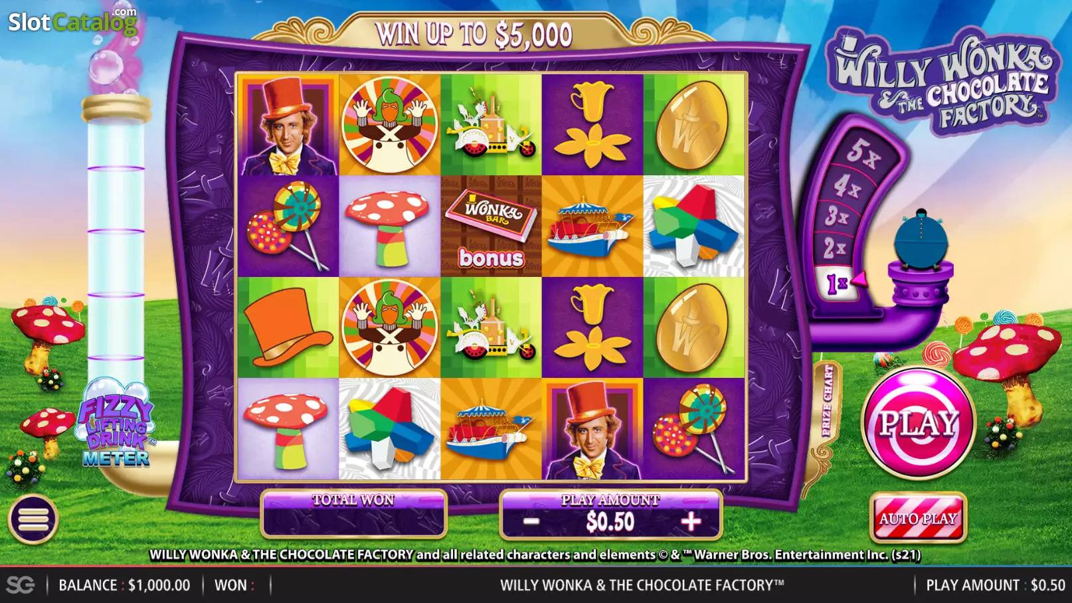1072x603 pixels.
Task: Start AUTO PLAY mode
Action: tap(918, 518)
